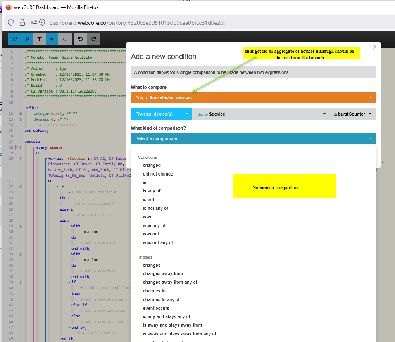Toggle the restrictions filter funnel icon

coord(39,39)
